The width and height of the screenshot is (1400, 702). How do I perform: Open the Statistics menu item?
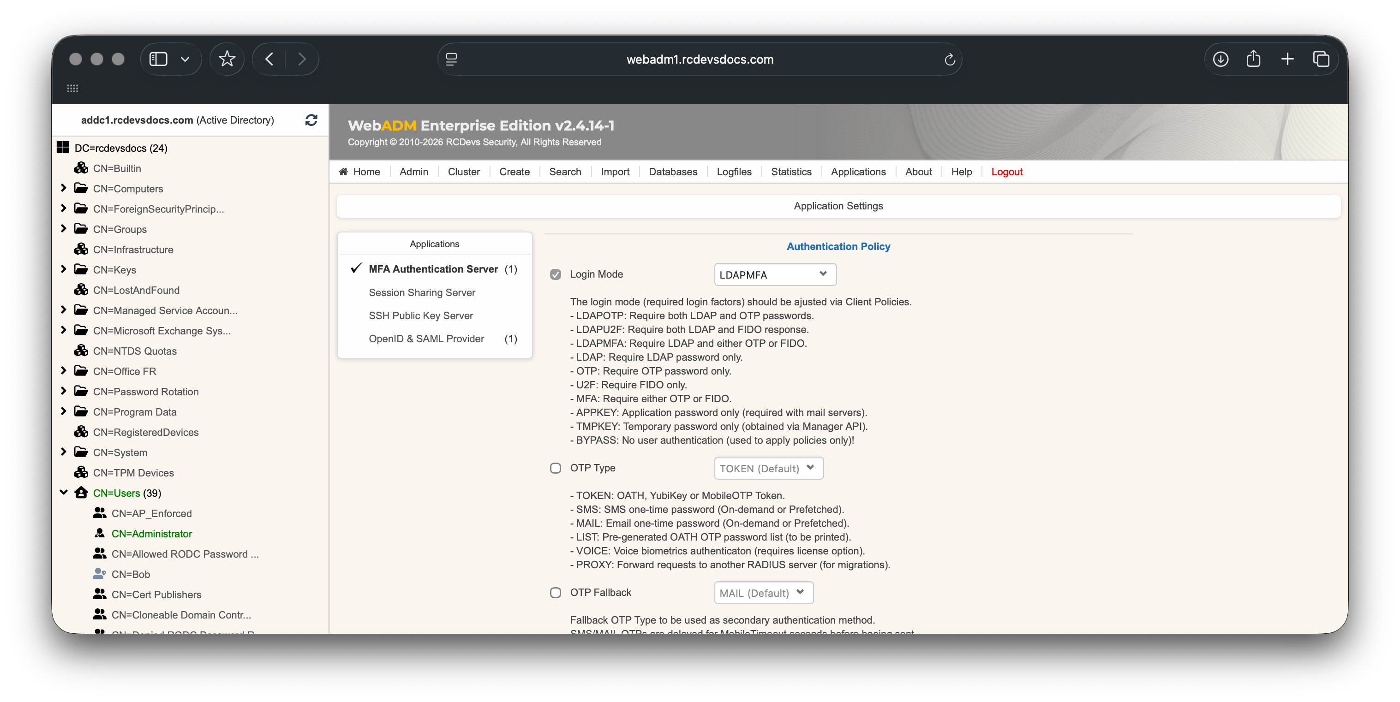pos(791,171)
